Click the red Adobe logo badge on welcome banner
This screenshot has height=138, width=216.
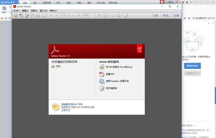[139, 48]
